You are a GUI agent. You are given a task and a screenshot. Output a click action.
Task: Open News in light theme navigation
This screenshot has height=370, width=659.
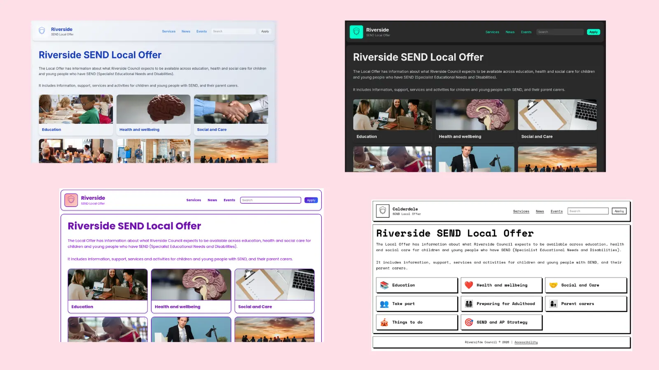186,31
